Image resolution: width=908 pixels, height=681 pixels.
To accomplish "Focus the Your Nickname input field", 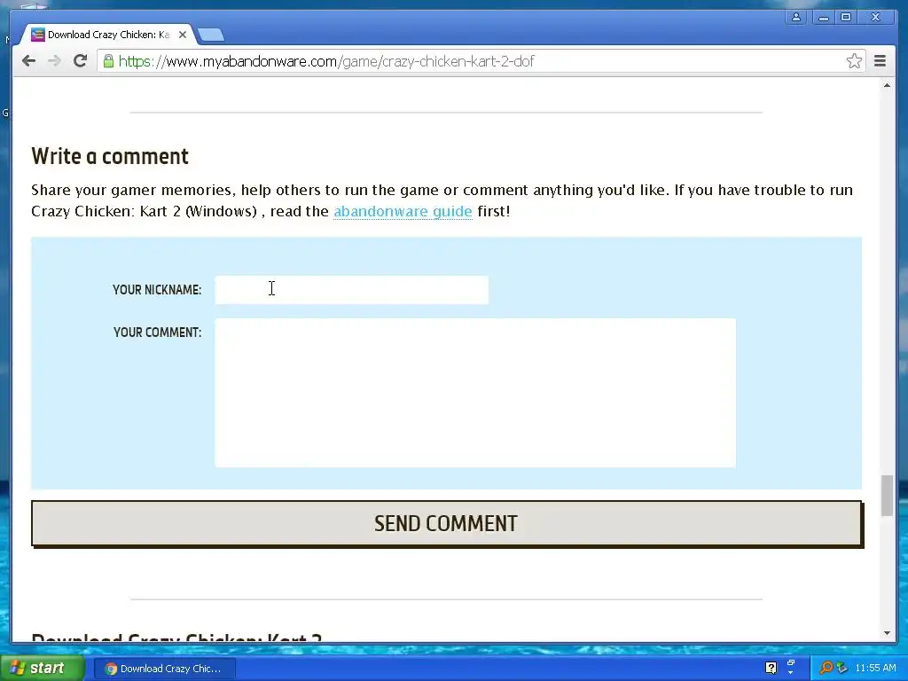I will coord(351,290).
